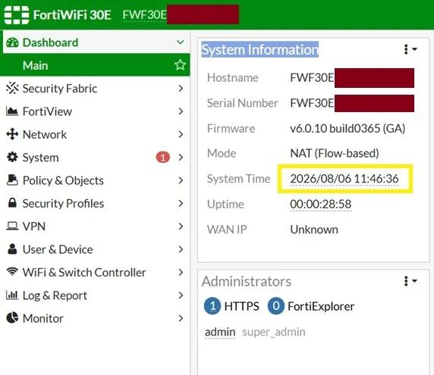Click the Log & Report bar-chart icon

pyautogui.click(x=12, y=295)
